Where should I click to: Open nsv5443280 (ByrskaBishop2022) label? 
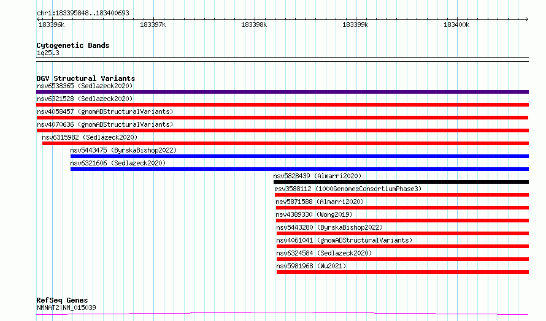(x=329, y=227)
